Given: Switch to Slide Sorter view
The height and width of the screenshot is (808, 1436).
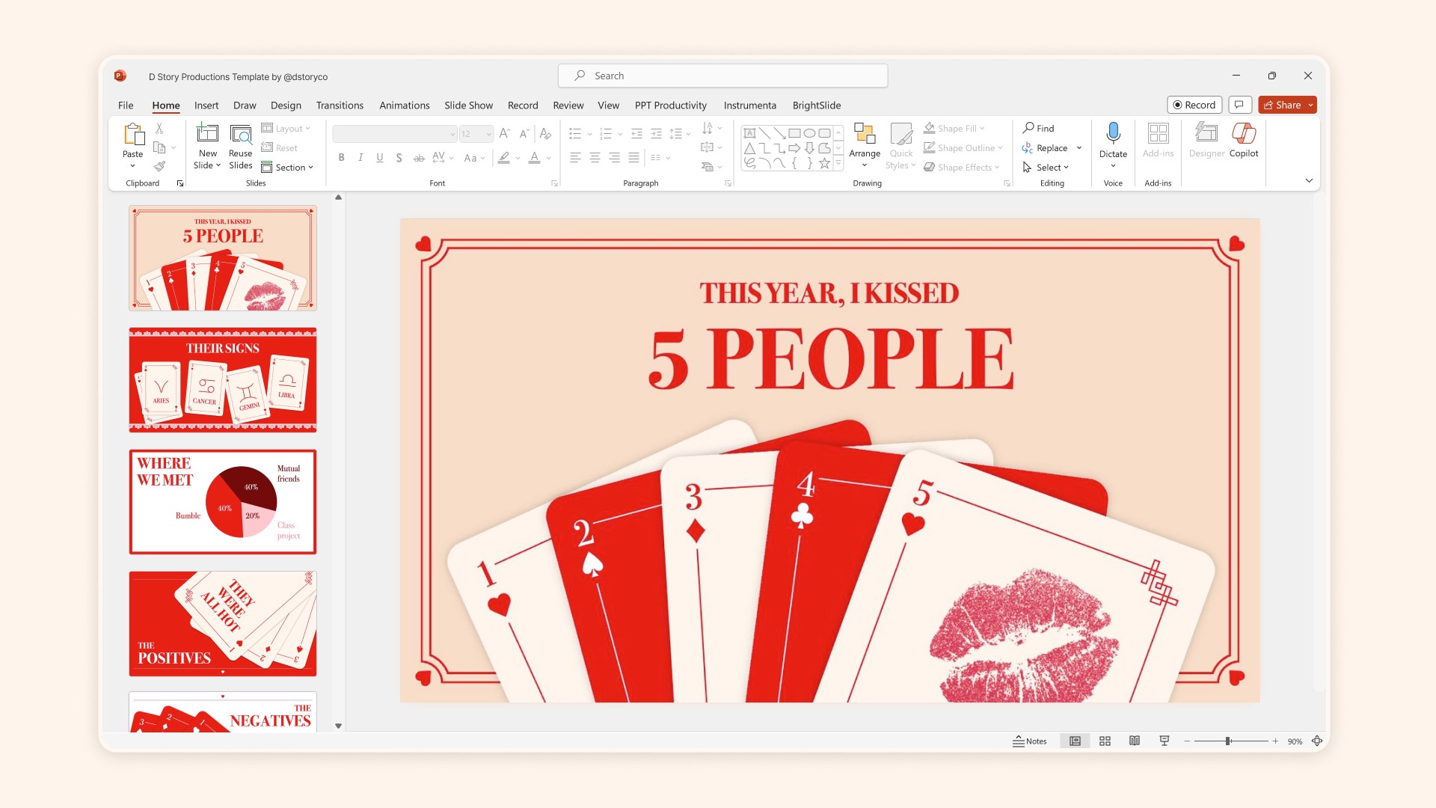Looking at the screenshot, I should [1105, 741].
